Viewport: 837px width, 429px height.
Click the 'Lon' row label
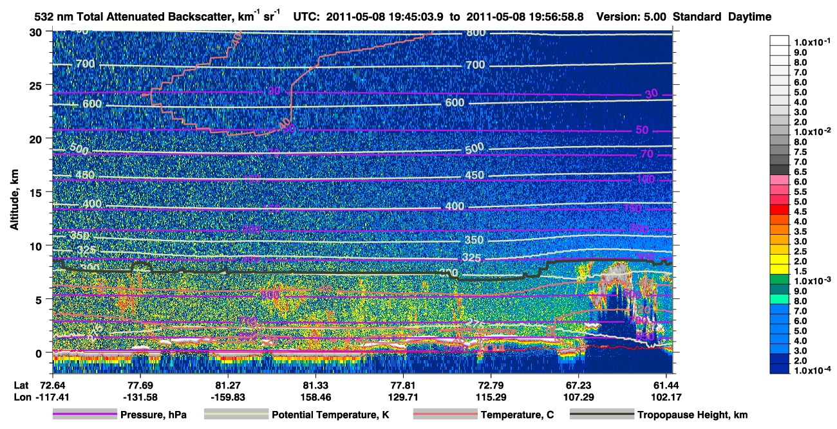22,396
